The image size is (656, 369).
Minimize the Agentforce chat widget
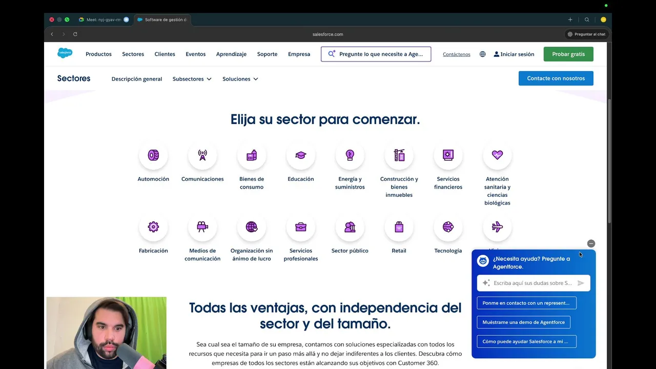point(591,243)
